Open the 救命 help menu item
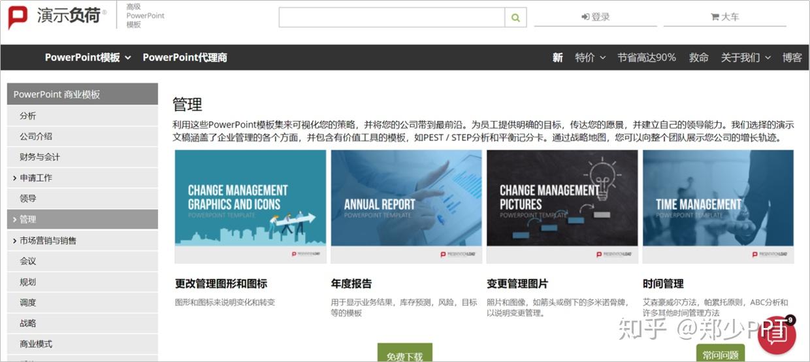Image resolution: width=810 pixels, height=362 pixels. (699, 58)
